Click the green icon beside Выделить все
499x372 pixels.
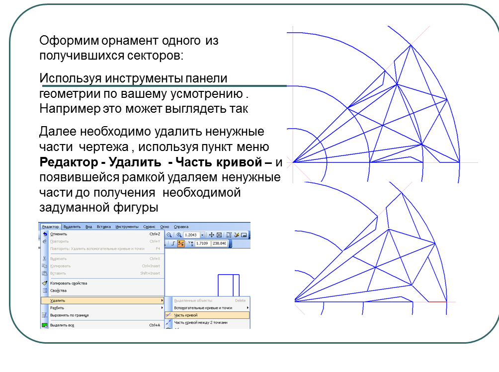[x=45, y=325]
